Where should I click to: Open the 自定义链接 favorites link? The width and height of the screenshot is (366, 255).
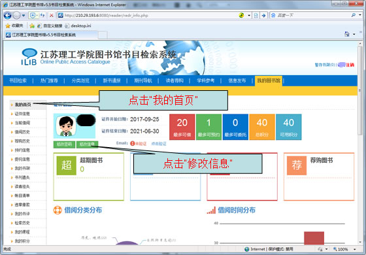[x=50, y=25]
